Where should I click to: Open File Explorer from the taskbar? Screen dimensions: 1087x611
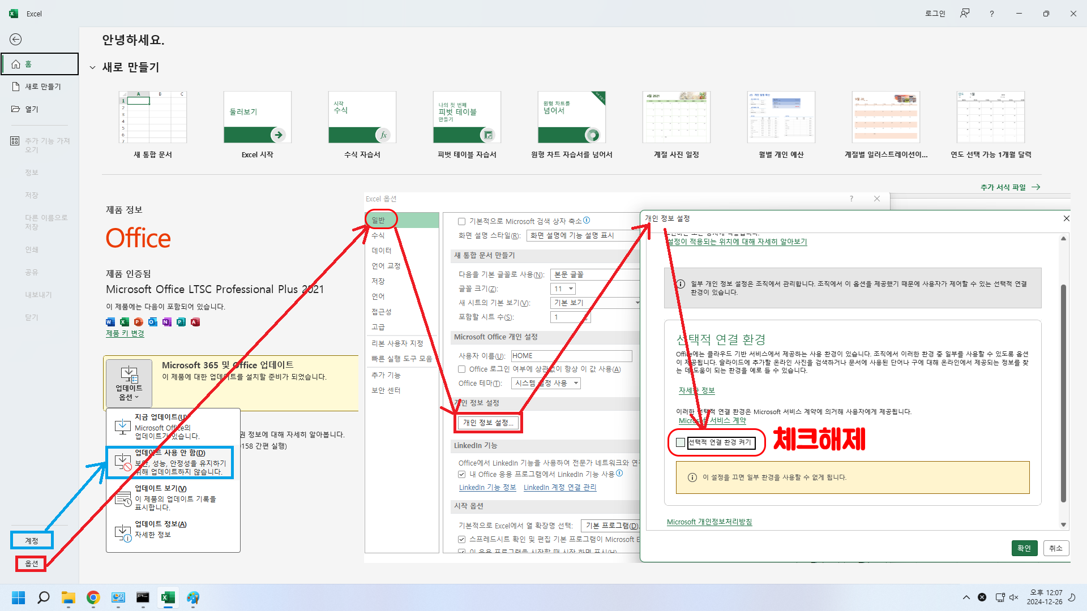69,597
